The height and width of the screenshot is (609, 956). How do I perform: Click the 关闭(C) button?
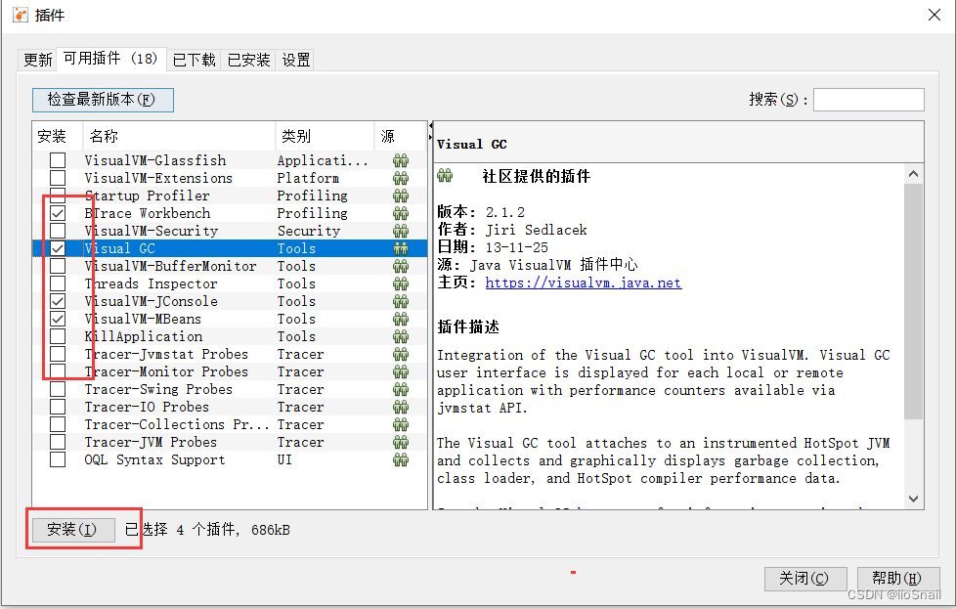804,579
